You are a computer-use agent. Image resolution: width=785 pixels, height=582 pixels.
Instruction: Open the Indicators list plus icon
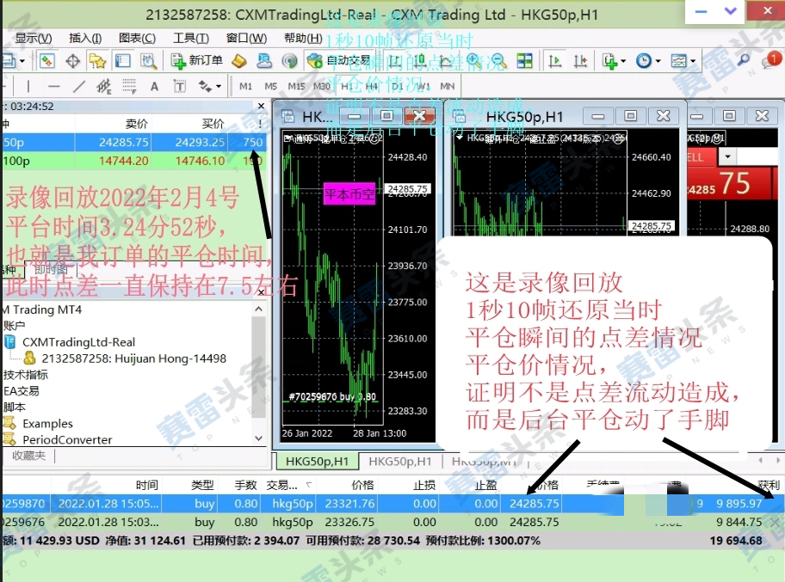pyautogui.click(x=609, y=61)
